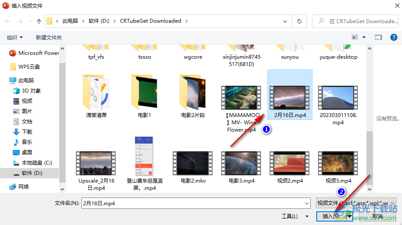Click the Up one level arrow

click(x=39, y=21)
